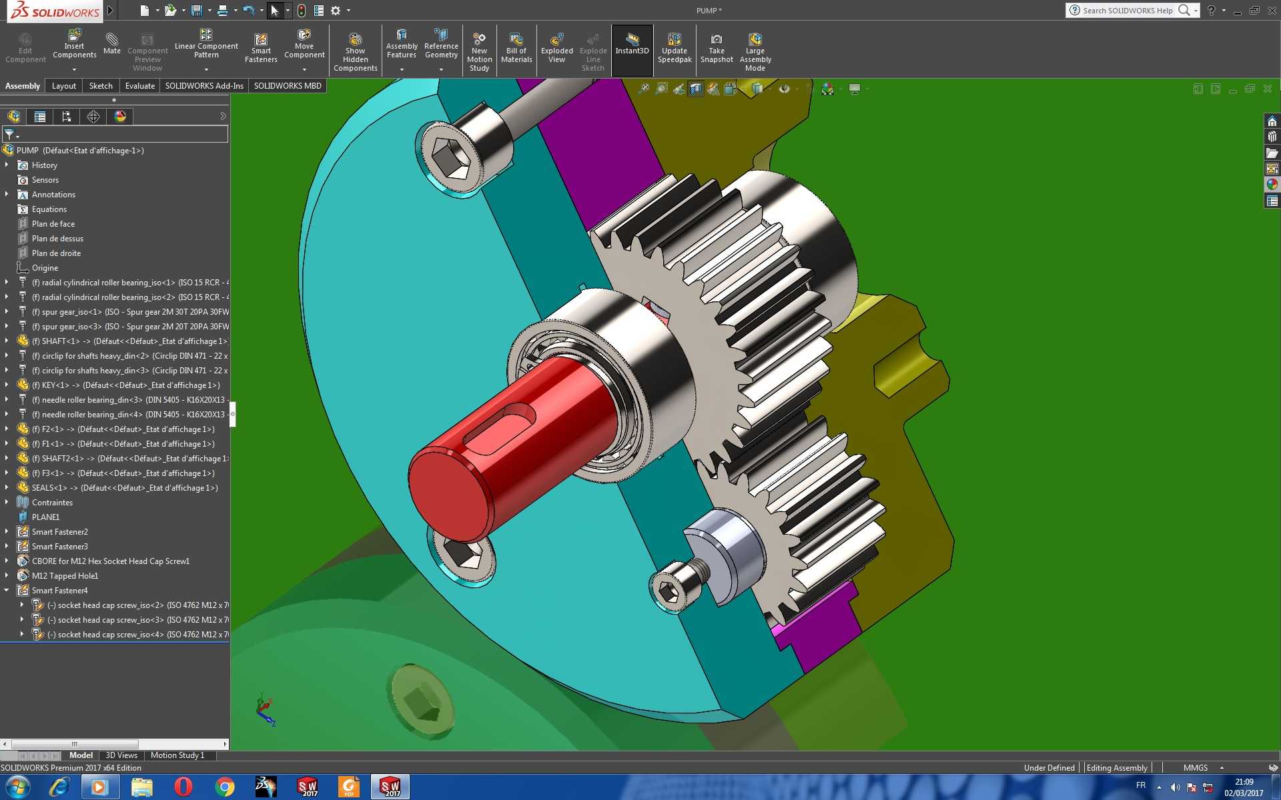Open the DimXpertManager tab
1281x800 pixels.
click(x=93, y=117)
